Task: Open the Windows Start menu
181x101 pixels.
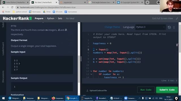Action: click(3, 98)
